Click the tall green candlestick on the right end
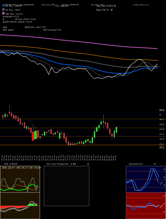Image resolution: width=166 pixels, height=219 pixels. pyautogui.click(x=117, y=130)
